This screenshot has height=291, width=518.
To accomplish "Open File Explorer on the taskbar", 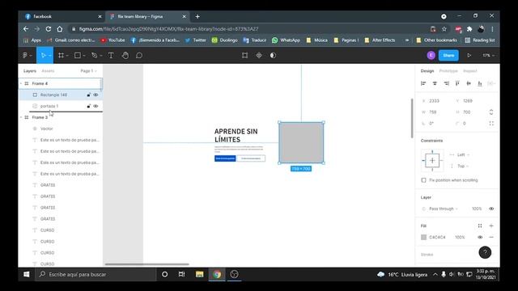I will click(199, 274).
